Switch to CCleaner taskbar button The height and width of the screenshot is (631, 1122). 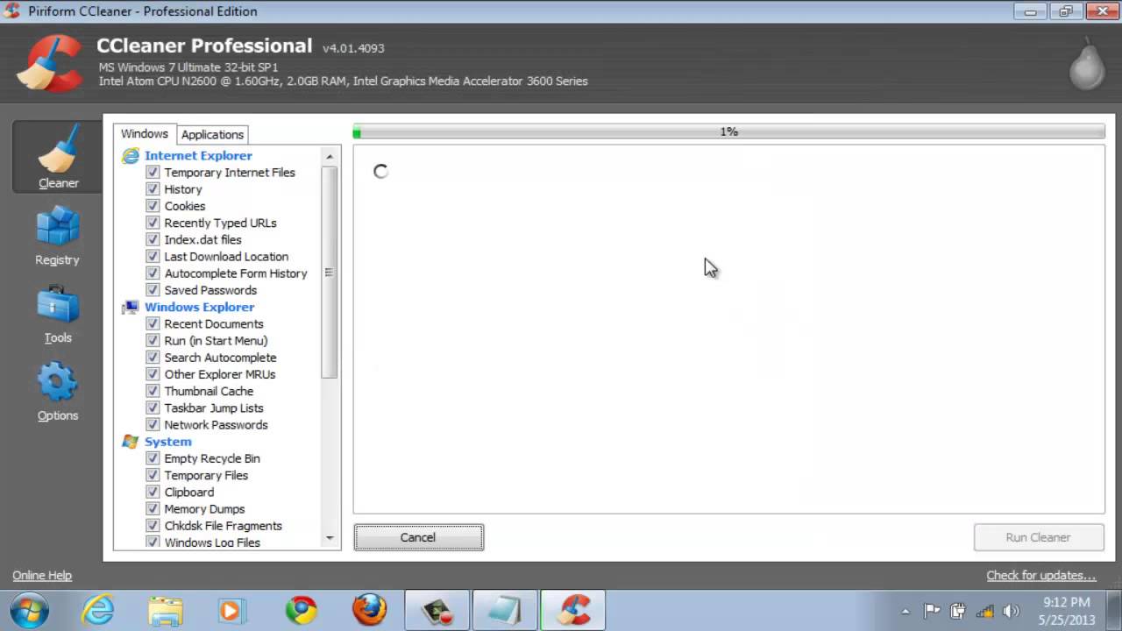pyautogui.click(x=574, y=609)
